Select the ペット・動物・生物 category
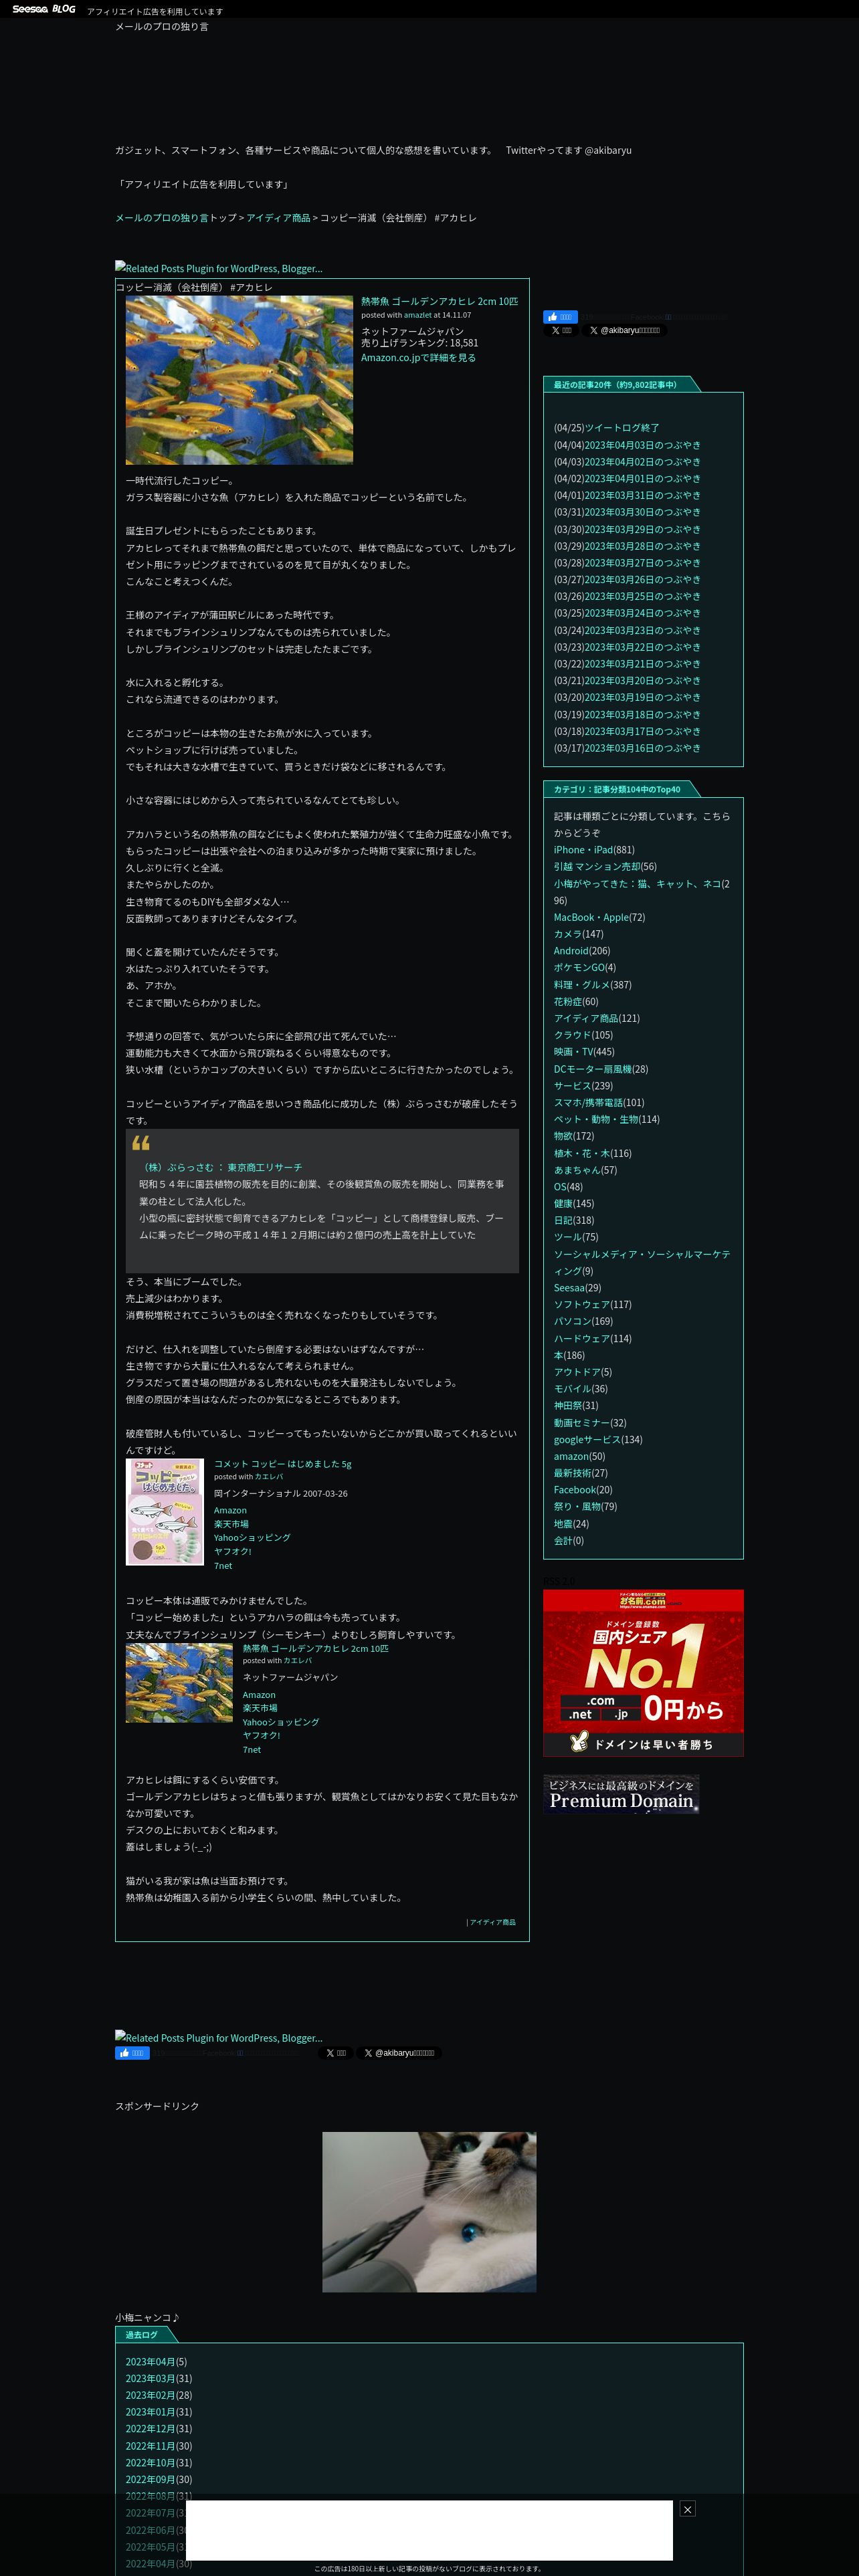Viewport: 859px width, 2576px height. click(596, 1119)
